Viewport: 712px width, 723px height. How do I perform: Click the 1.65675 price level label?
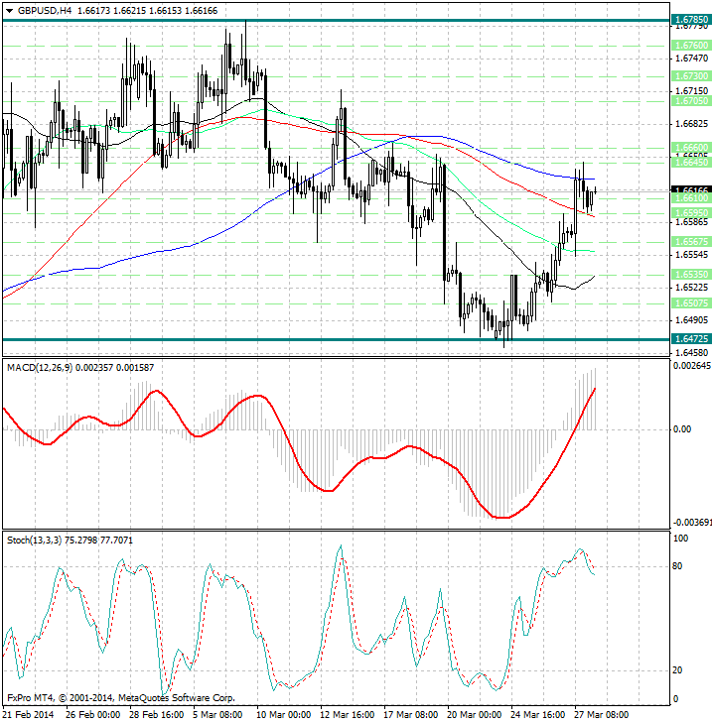691,242
